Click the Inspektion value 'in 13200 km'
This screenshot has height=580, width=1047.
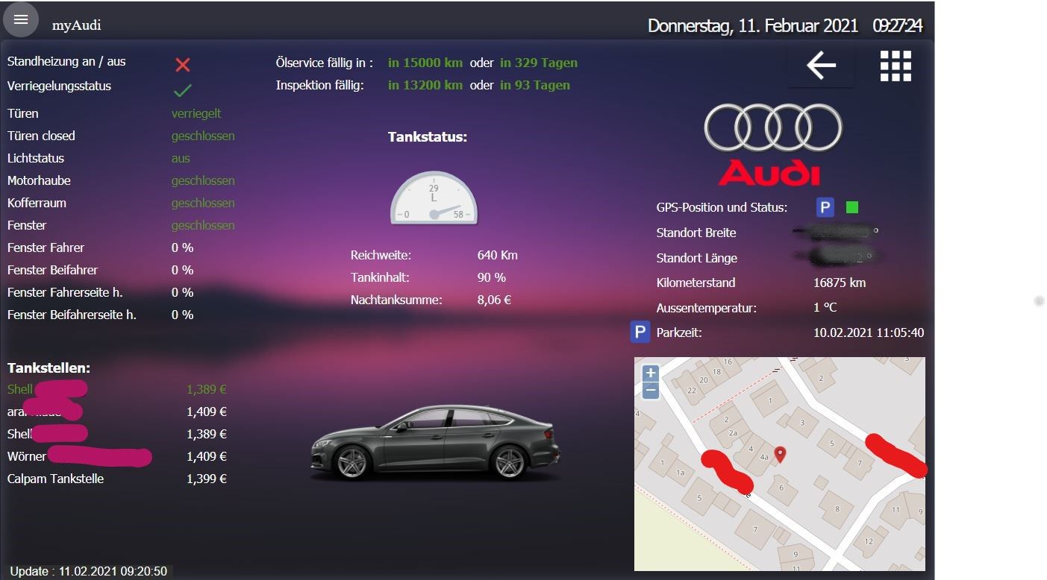tap(425, 85)
